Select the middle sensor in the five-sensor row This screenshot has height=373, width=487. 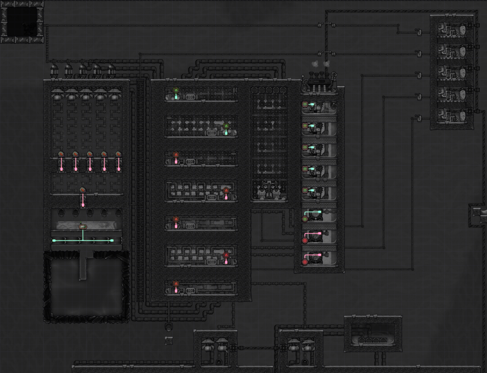click(x=90, y=154)
